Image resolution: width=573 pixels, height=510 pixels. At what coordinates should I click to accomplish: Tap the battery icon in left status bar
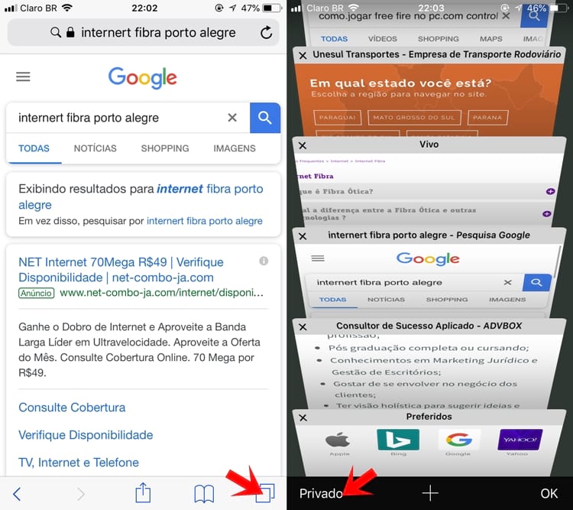(x=272, y=8)
